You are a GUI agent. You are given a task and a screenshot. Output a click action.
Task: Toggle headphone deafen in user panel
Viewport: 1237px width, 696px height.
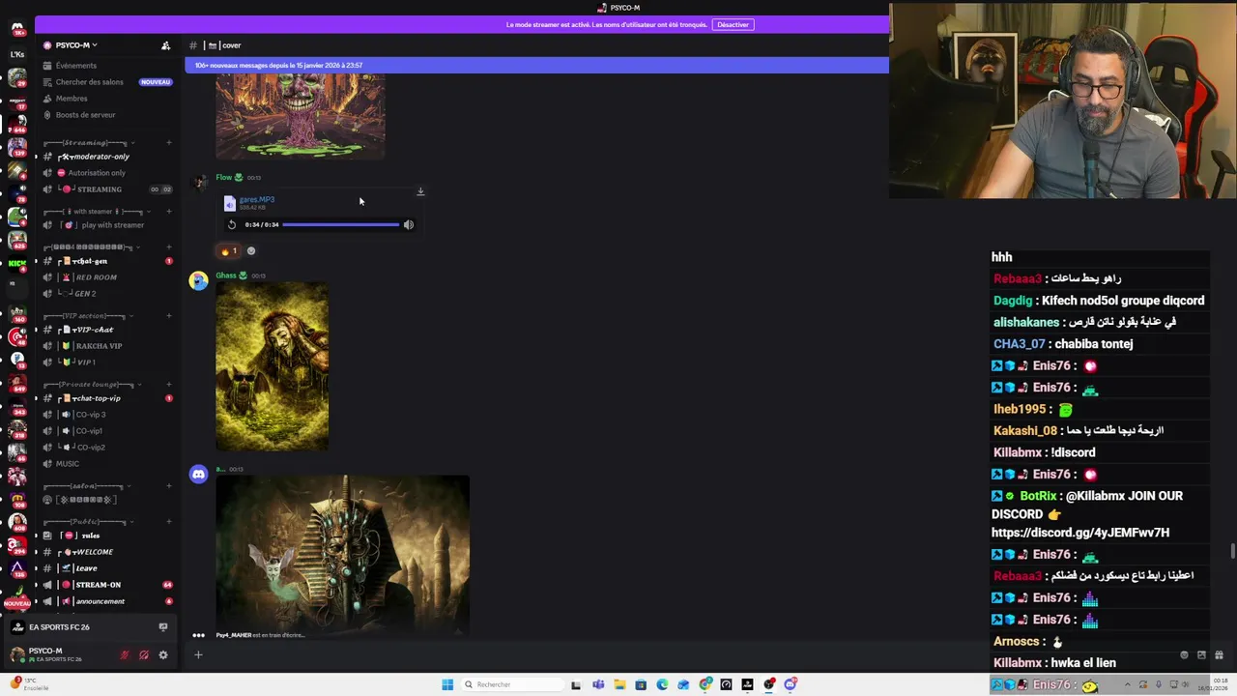[143, 655]
